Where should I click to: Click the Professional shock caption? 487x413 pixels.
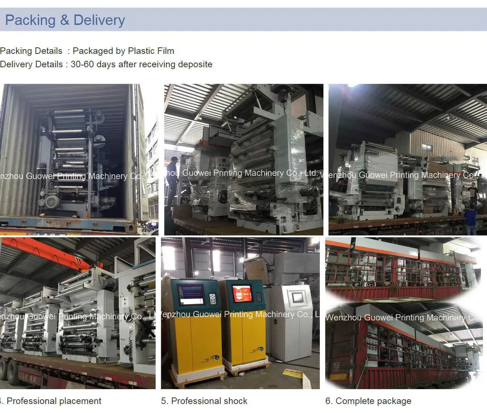pos(204,401)
